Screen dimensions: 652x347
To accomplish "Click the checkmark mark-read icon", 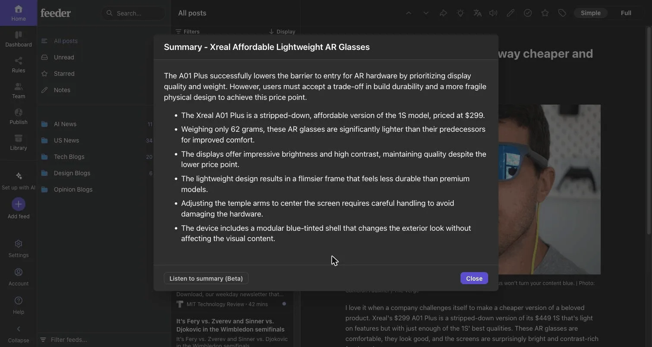I will (x=528, y=13).
